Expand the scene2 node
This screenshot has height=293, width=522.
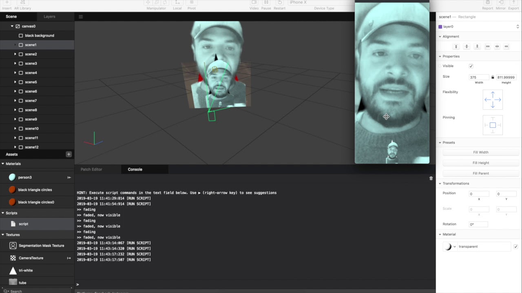pyautogui.click(x=15, y=54)
